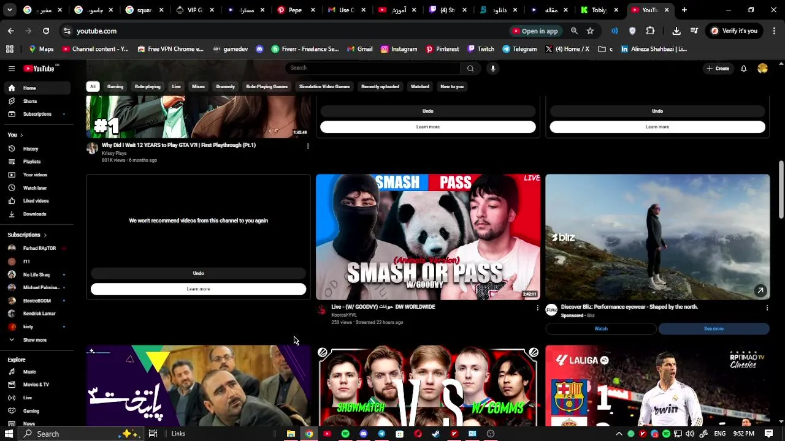Open the YouTube account avatar menu
This screenshot has height=441, width=785.
click(762, 69)
